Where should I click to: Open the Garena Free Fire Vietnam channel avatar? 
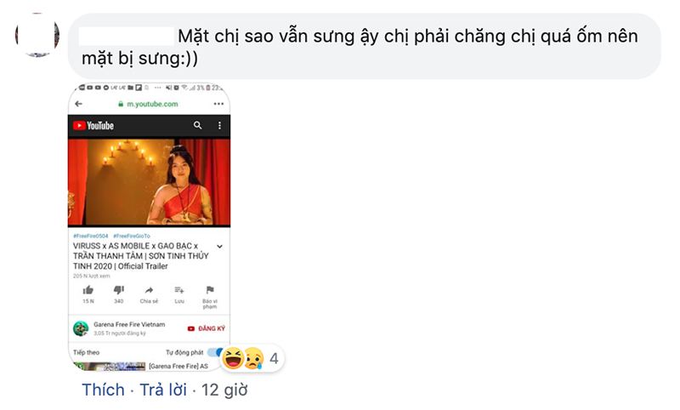point(81,328)
